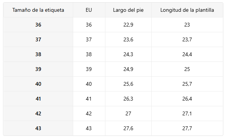Click the insole length value 26,4
The height and width of the screenshot is (137, 226).
pyautogui.click(x=187, y=99)
